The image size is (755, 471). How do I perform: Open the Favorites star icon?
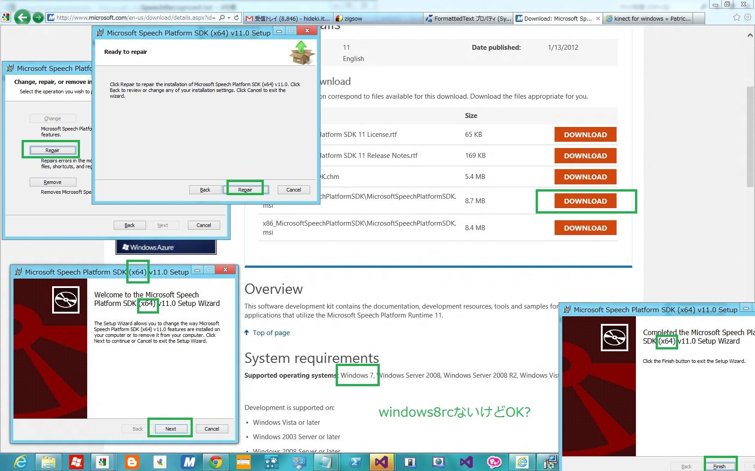[737, 17]
